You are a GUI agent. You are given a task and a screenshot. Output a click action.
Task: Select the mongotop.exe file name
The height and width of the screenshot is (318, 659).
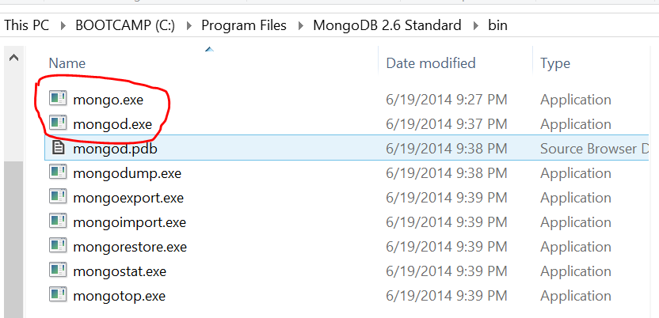pos(119,295)
